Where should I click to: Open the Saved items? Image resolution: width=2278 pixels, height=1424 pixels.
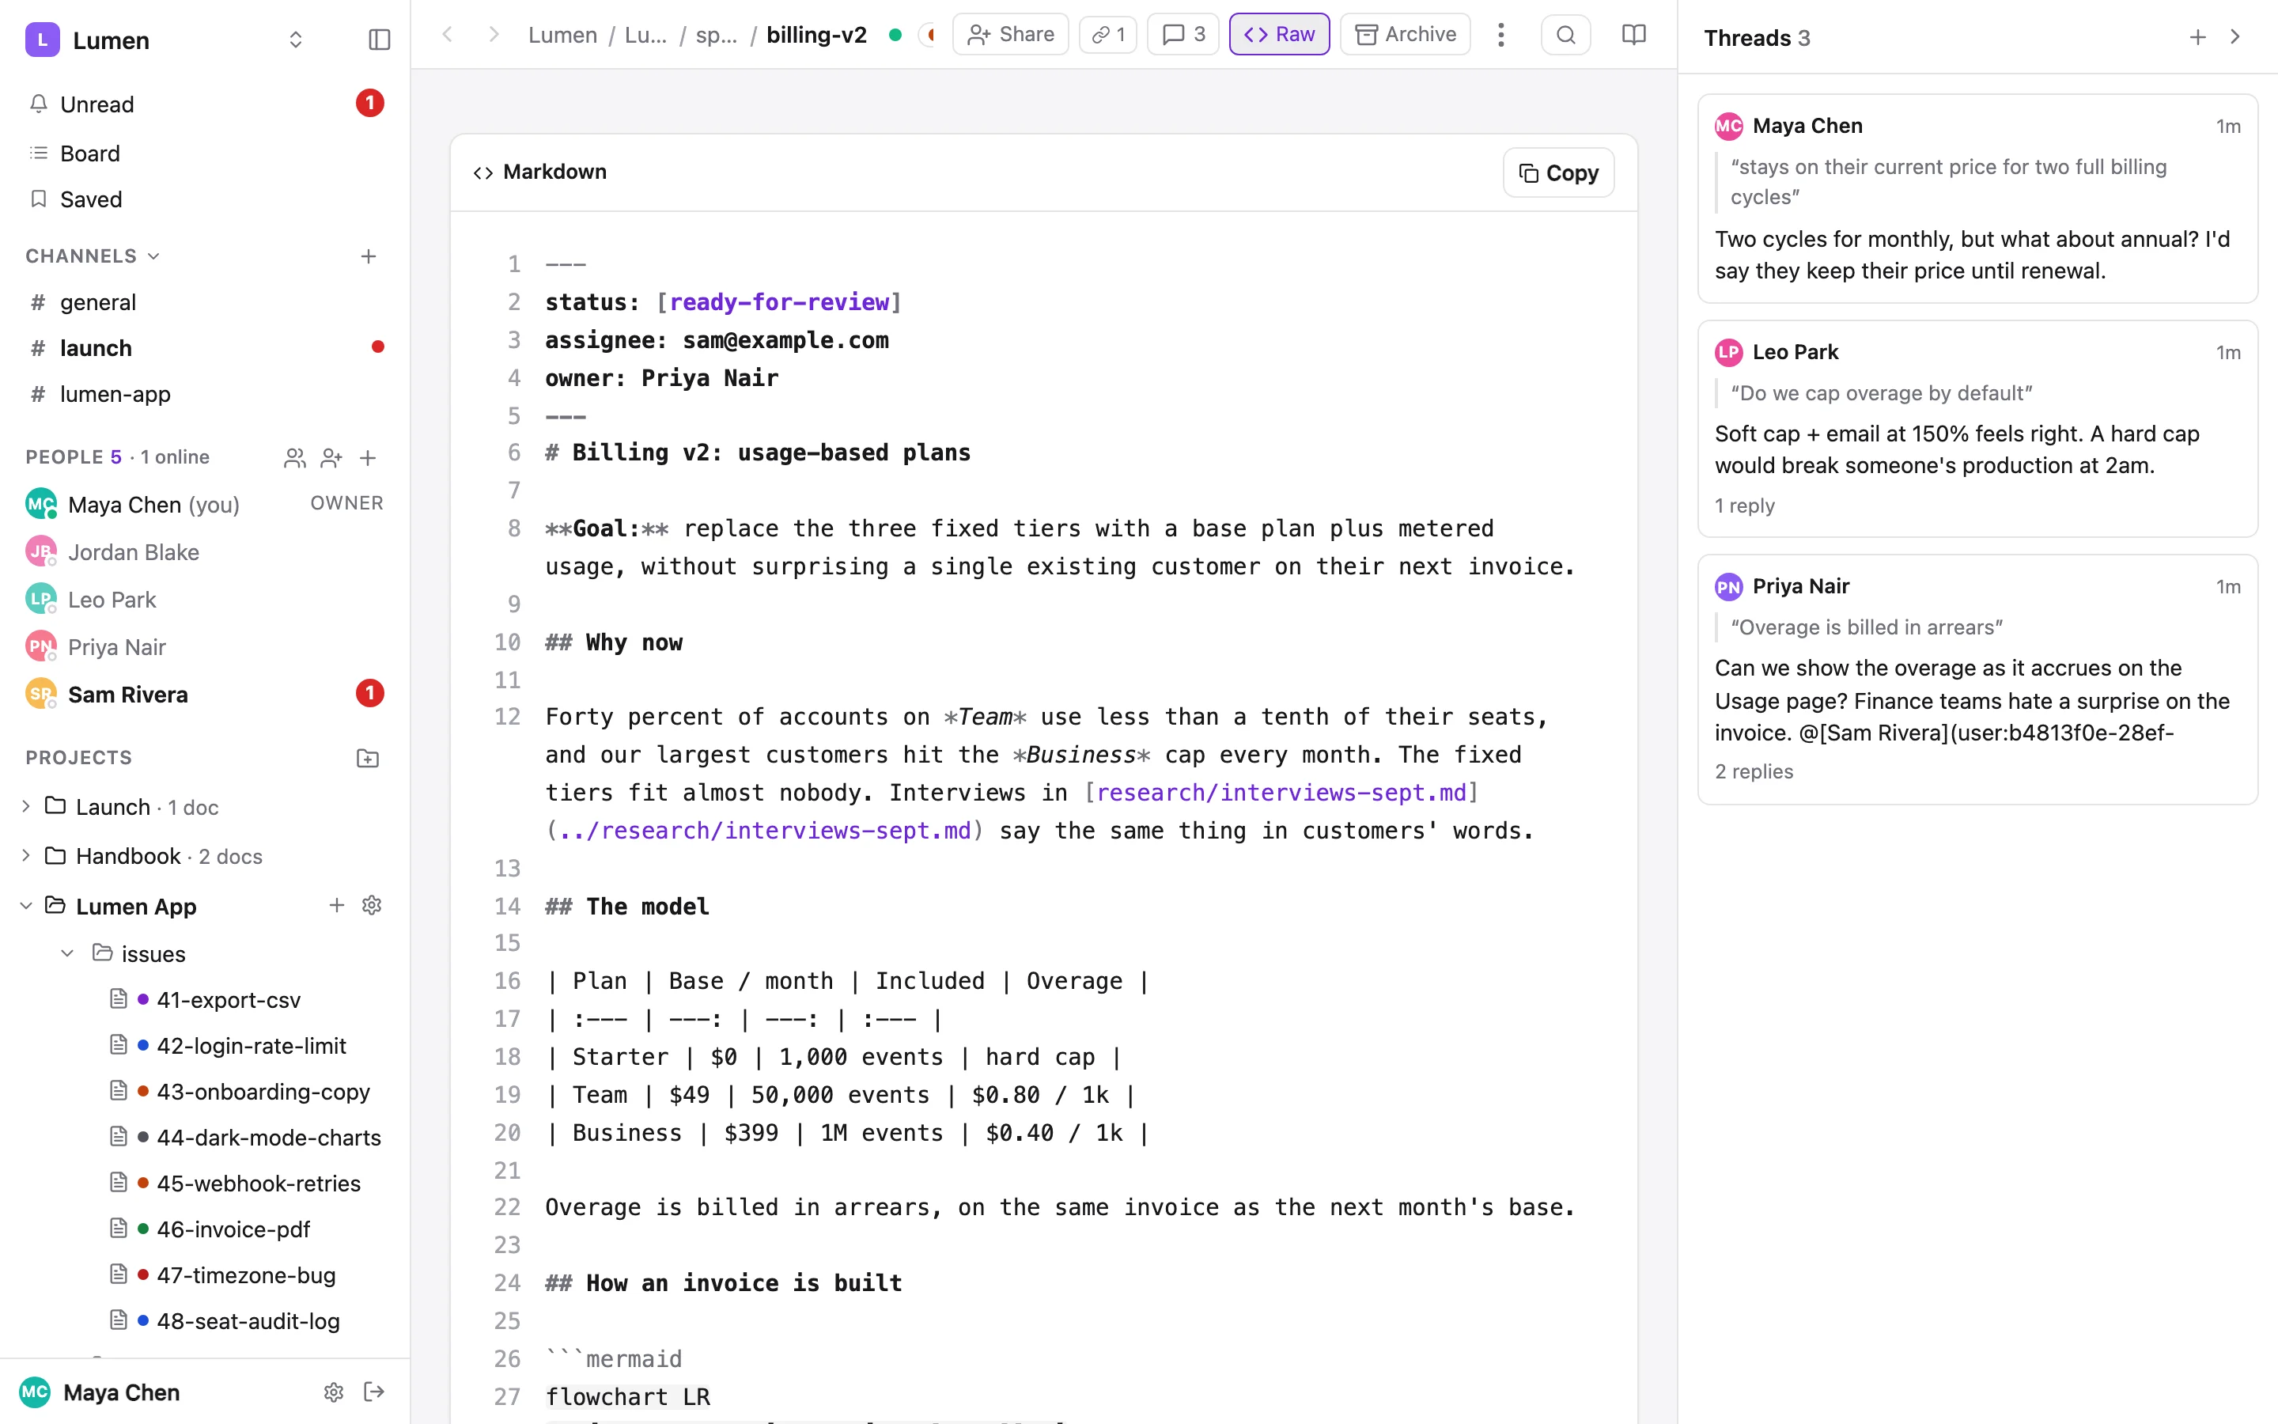coord(205,199)
